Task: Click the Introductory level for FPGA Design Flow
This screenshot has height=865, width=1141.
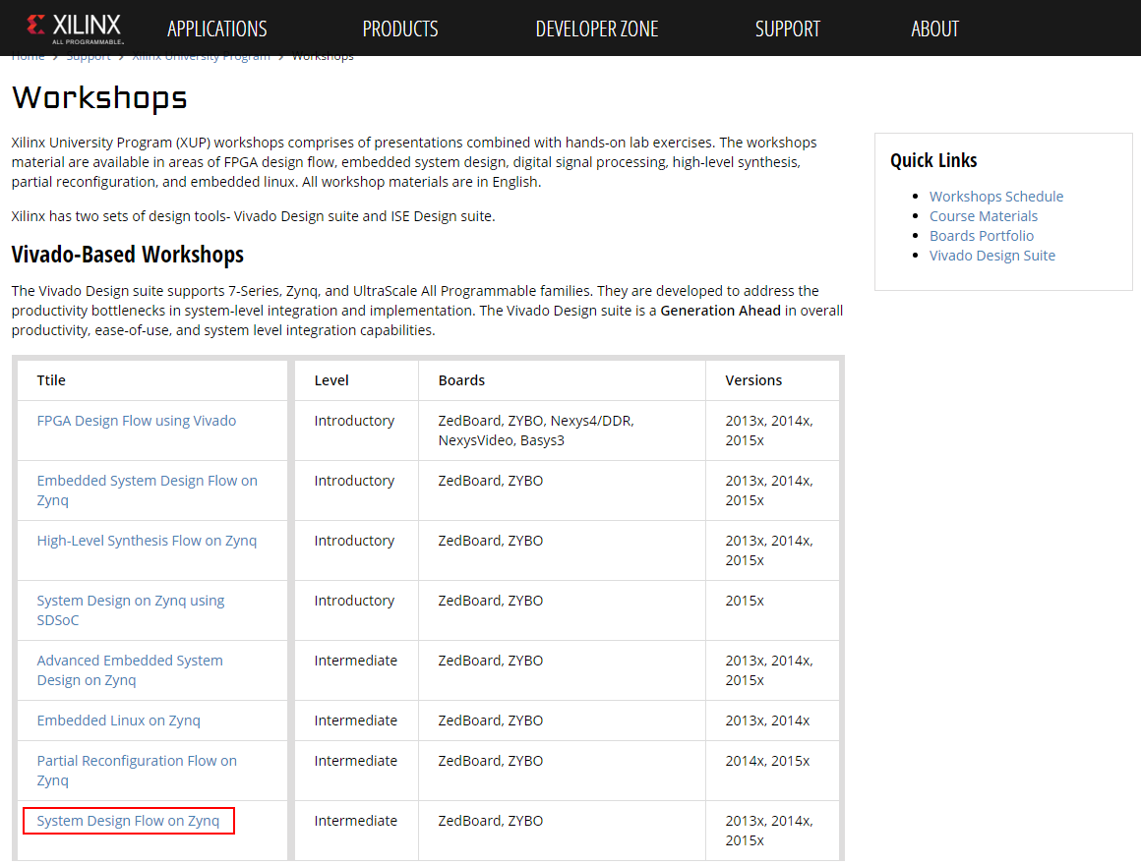Action: (354, 421)
